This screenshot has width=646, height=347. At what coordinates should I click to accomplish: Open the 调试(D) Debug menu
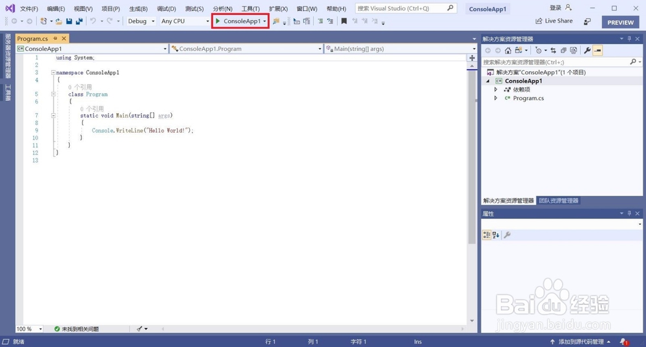[x=166, y=8]
